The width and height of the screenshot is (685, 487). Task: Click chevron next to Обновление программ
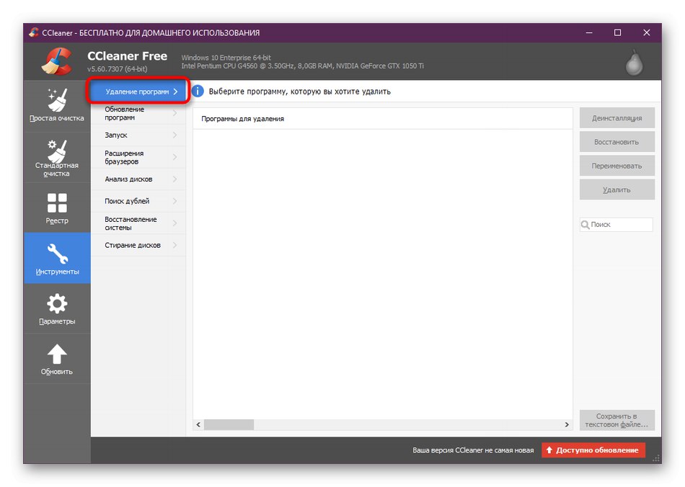pos(174,113)
